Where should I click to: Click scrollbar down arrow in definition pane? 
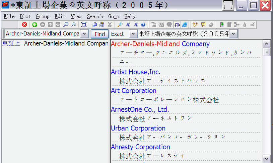[266, 159]
